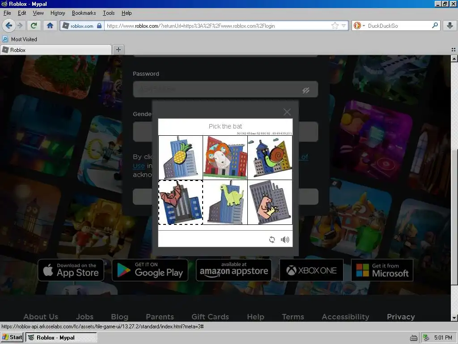
Task: Open the Terms footer link
Action: (293, 317)
